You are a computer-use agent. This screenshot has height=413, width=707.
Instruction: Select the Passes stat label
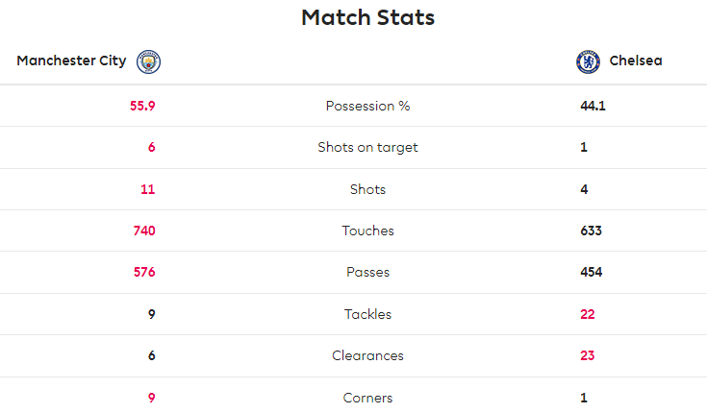coord(367,272)
